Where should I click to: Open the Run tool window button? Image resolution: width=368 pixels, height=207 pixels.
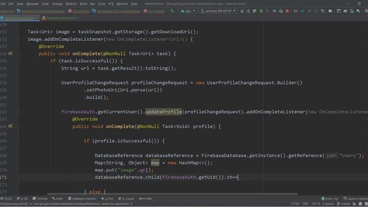[108, 199]
